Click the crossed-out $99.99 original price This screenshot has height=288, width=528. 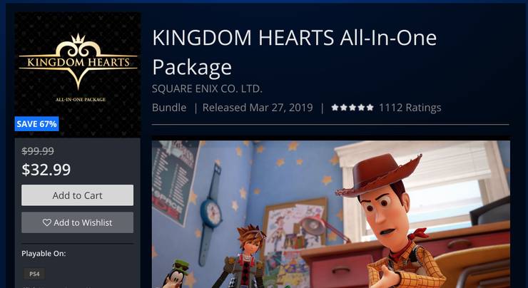38,151
